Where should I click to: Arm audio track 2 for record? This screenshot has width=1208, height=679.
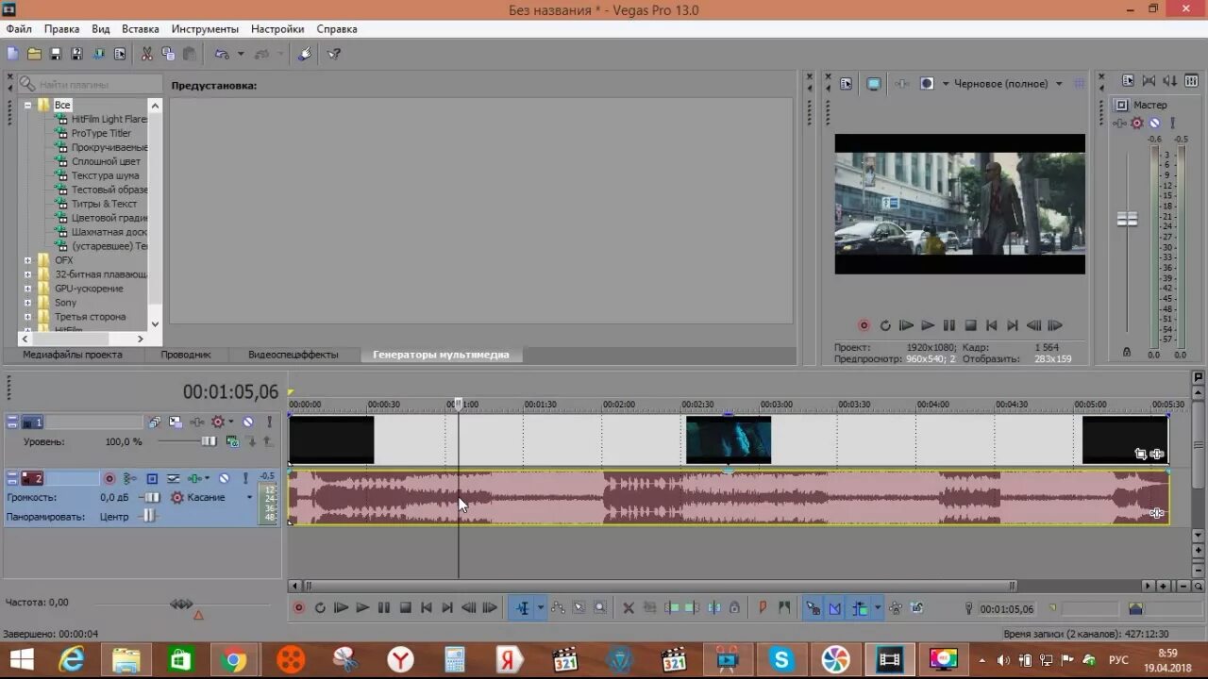[x=109, y=479]
